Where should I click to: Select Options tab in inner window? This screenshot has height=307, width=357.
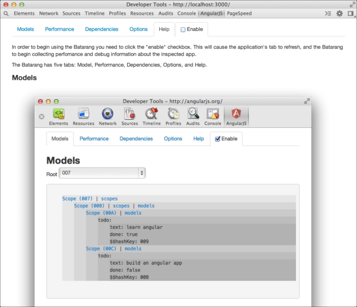(x=173, y=138)
